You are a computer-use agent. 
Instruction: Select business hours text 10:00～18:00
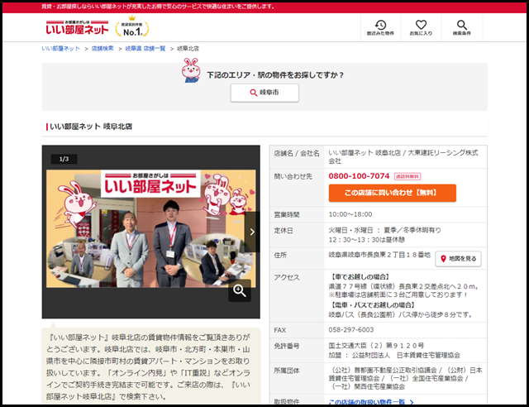(x=350, y=214)
